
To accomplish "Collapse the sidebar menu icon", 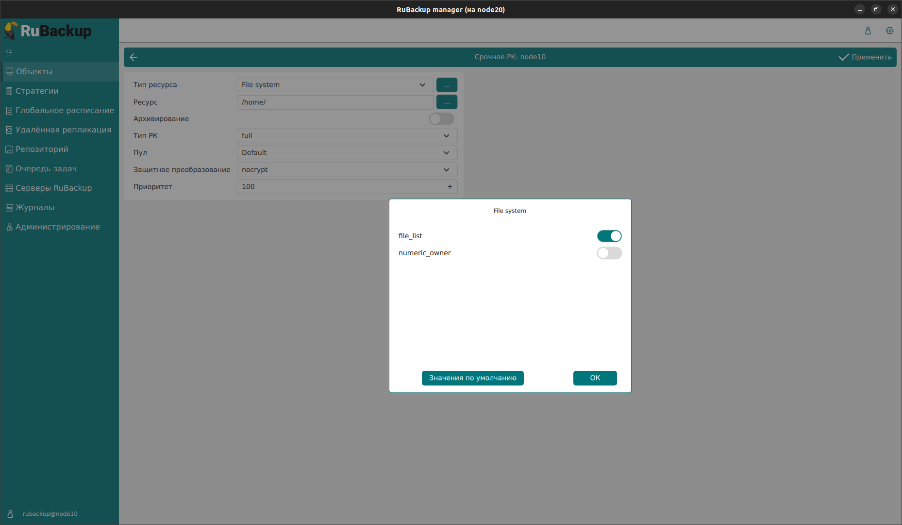I will tap(9, 52).
